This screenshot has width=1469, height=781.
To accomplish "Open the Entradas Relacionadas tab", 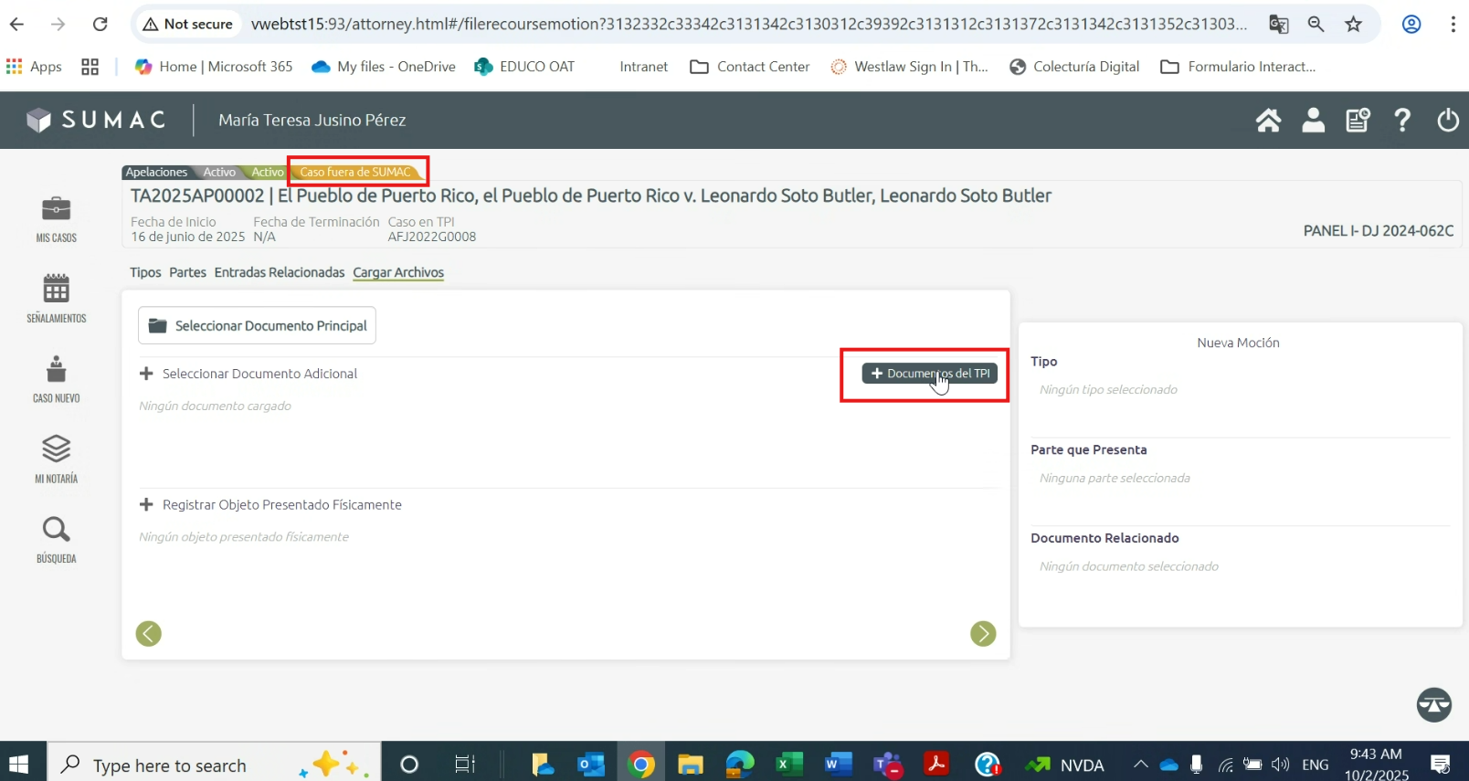I will 280,272.
